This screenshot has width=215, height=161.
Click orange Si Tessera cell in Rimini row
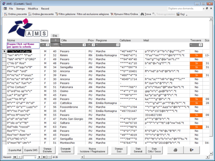point(196,55)
